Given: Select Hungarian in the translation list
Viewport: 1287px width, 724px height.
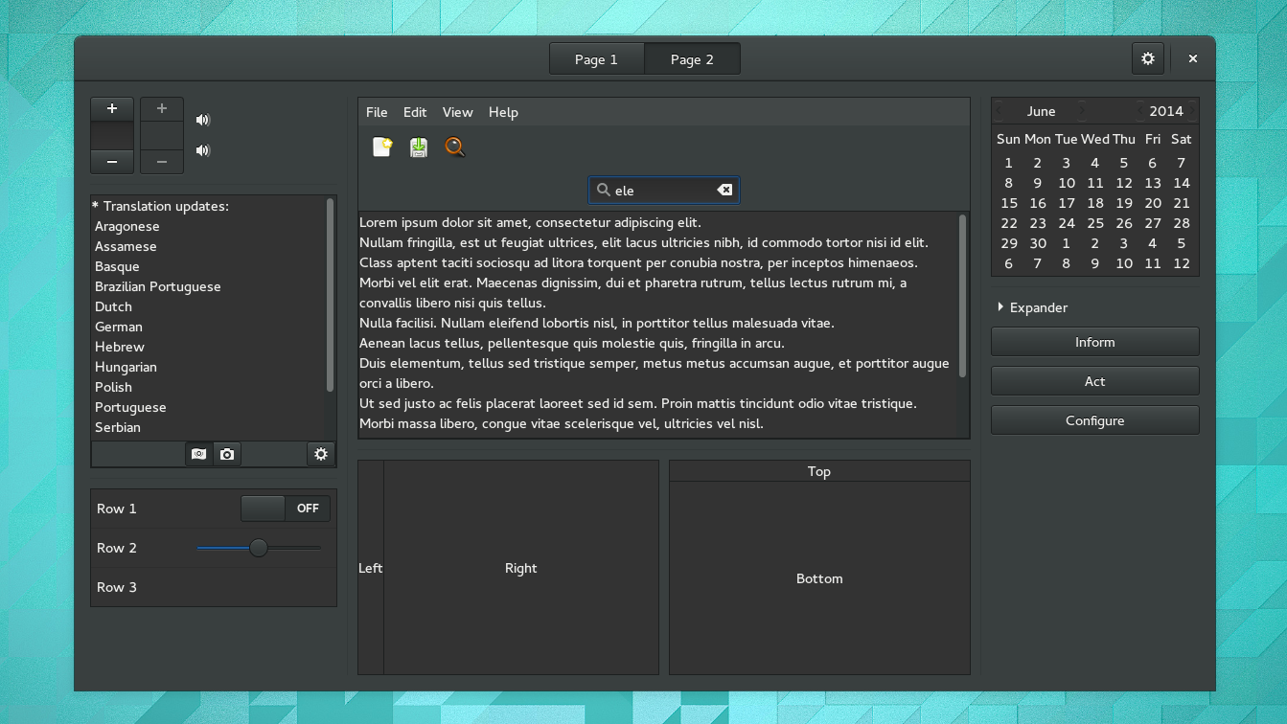Looking at the screenshot, I should pos(126,367).
